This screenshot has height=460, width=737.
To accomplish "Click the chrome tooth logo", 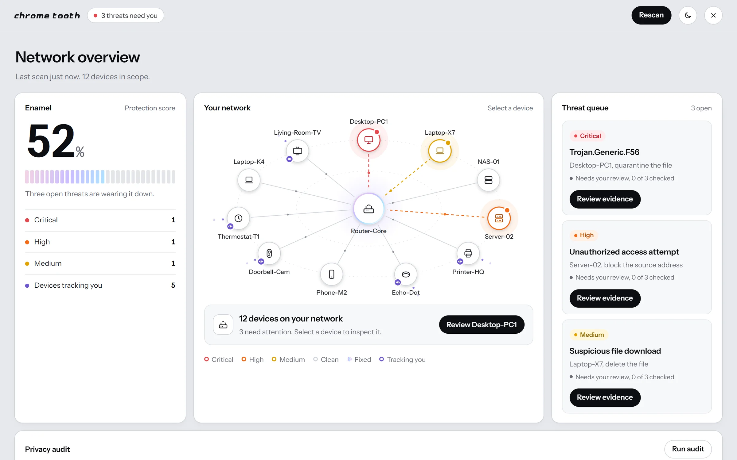I will click(47, 15).
